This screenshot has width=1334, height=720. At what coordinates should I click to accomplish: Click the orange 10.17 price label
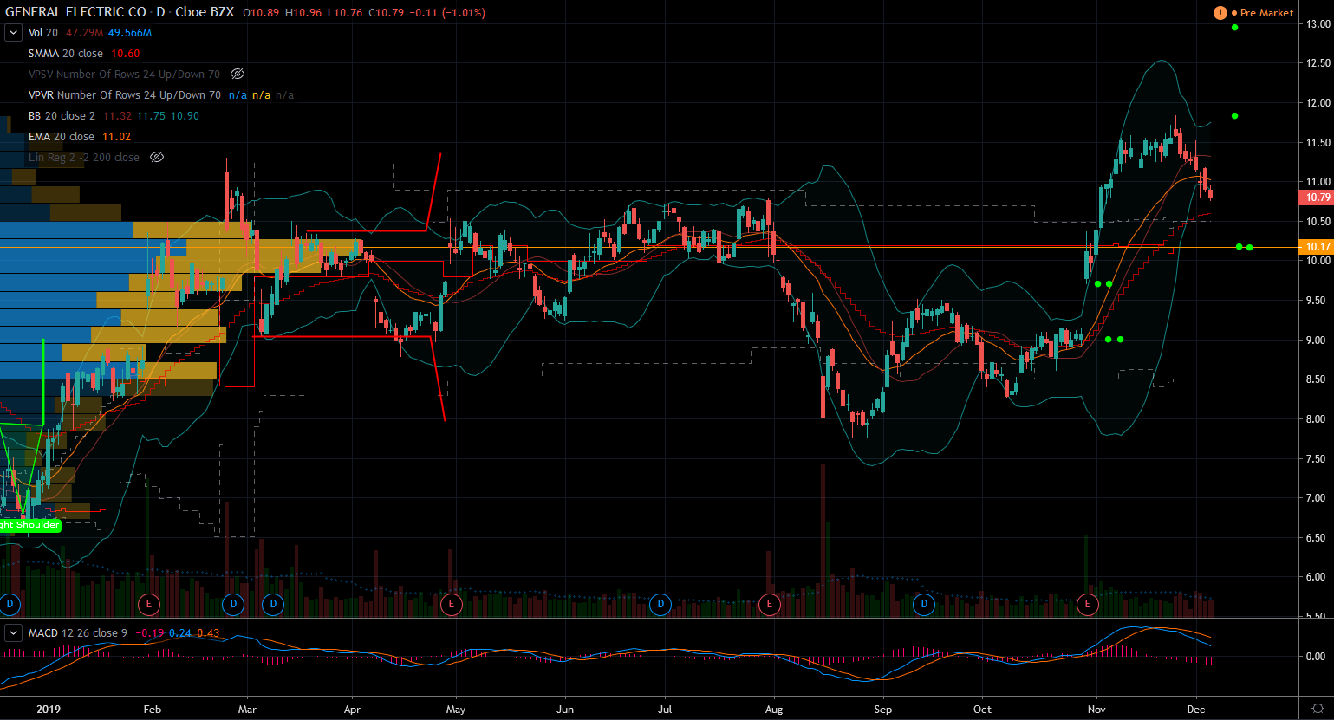tap(1317, 247)
